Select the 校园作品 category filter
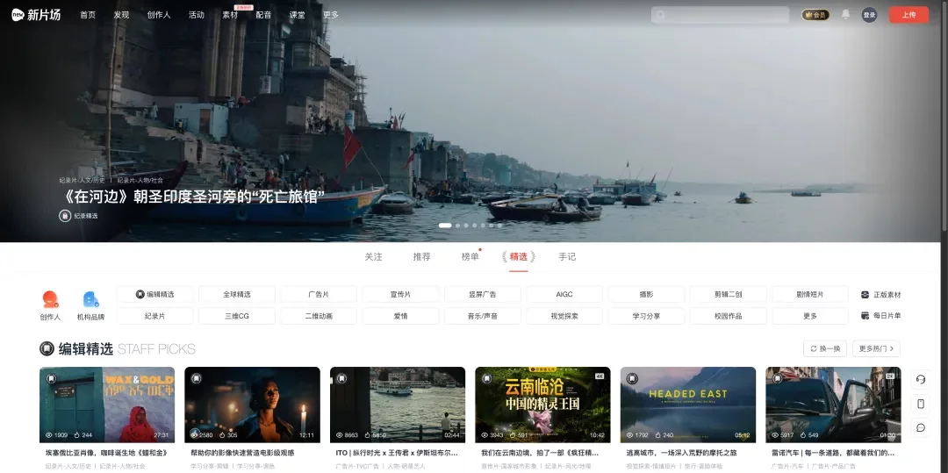 (729, 316)
